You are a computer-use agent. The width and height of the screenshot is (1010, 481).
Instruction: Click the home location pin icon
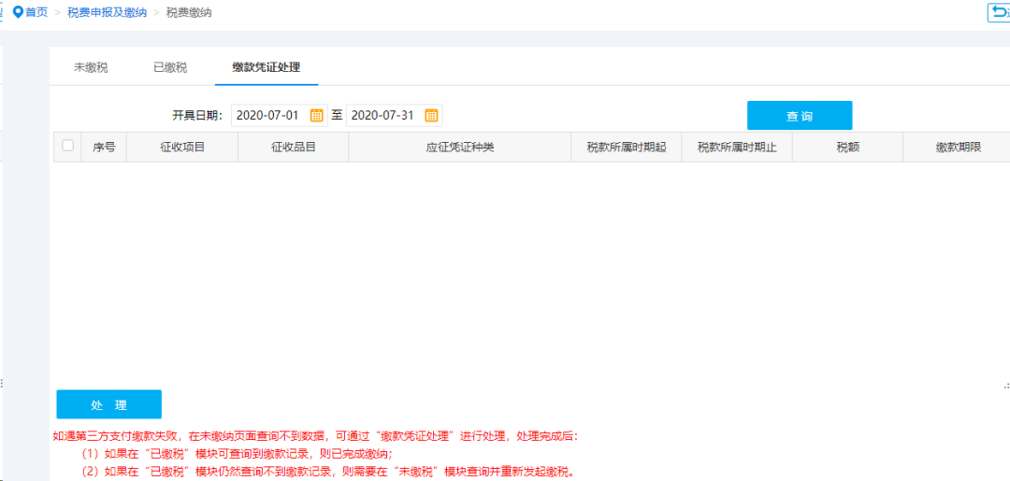pos(17,12)
